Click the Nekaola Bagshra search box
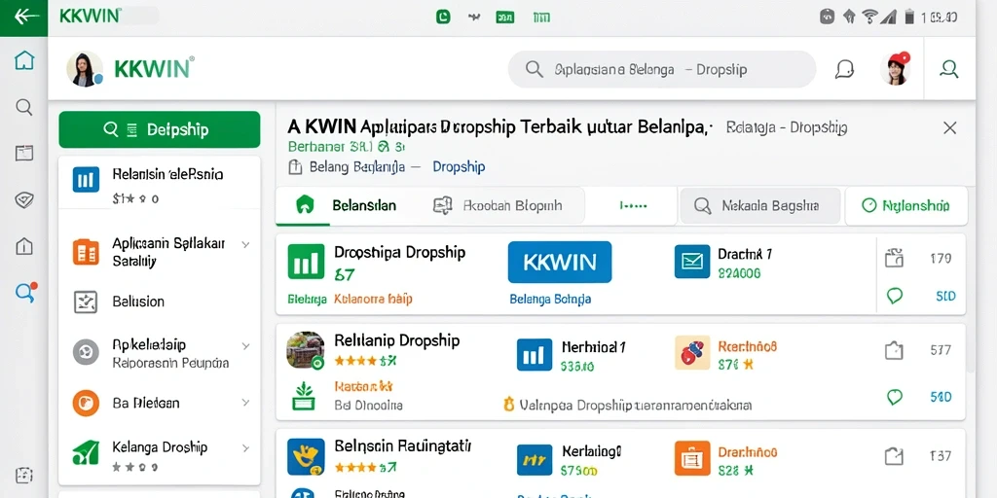The image size is (997, 498). [x=760, y=206]
